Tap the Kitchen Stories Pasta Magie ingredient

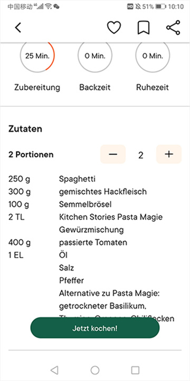coord(111,217)
